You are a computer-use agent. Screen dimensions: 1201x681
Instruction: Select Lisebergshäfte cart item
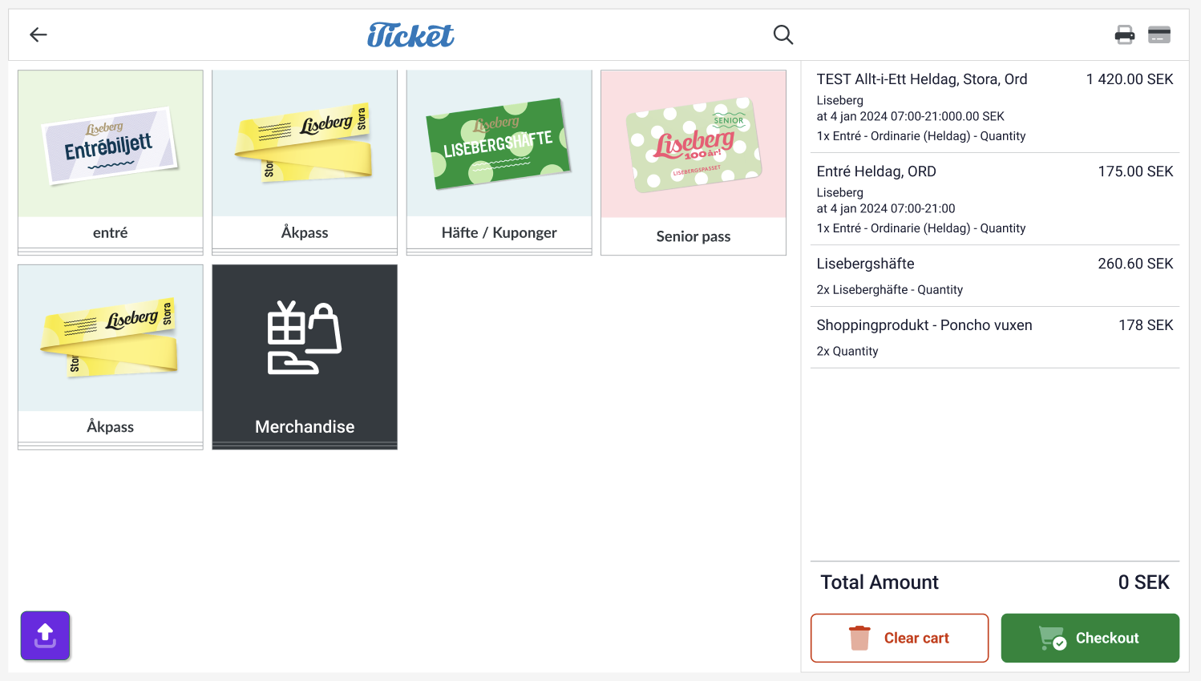[x=995, y=276]
